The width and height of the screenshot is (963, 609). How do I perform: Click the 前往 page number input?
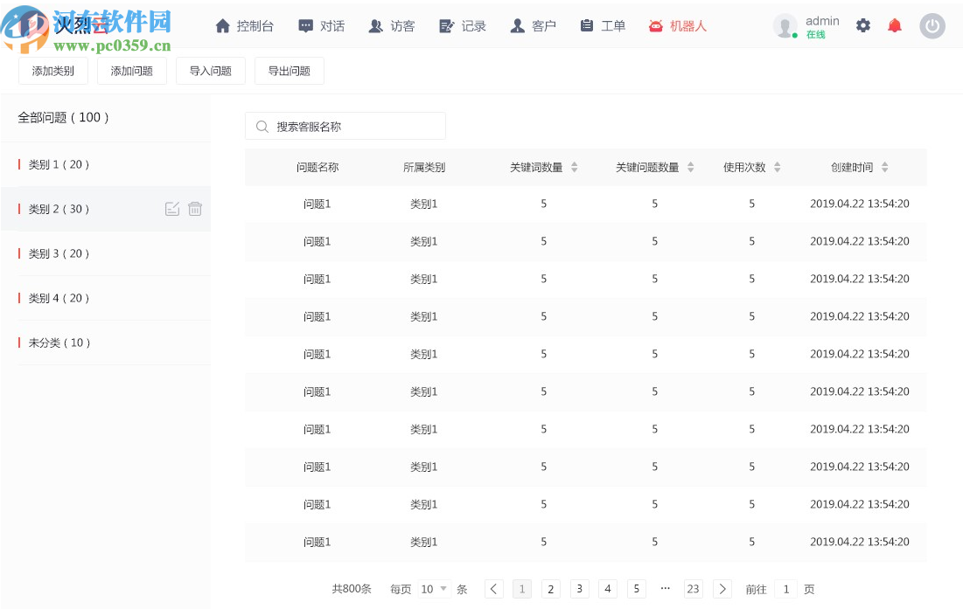point(786,589)
